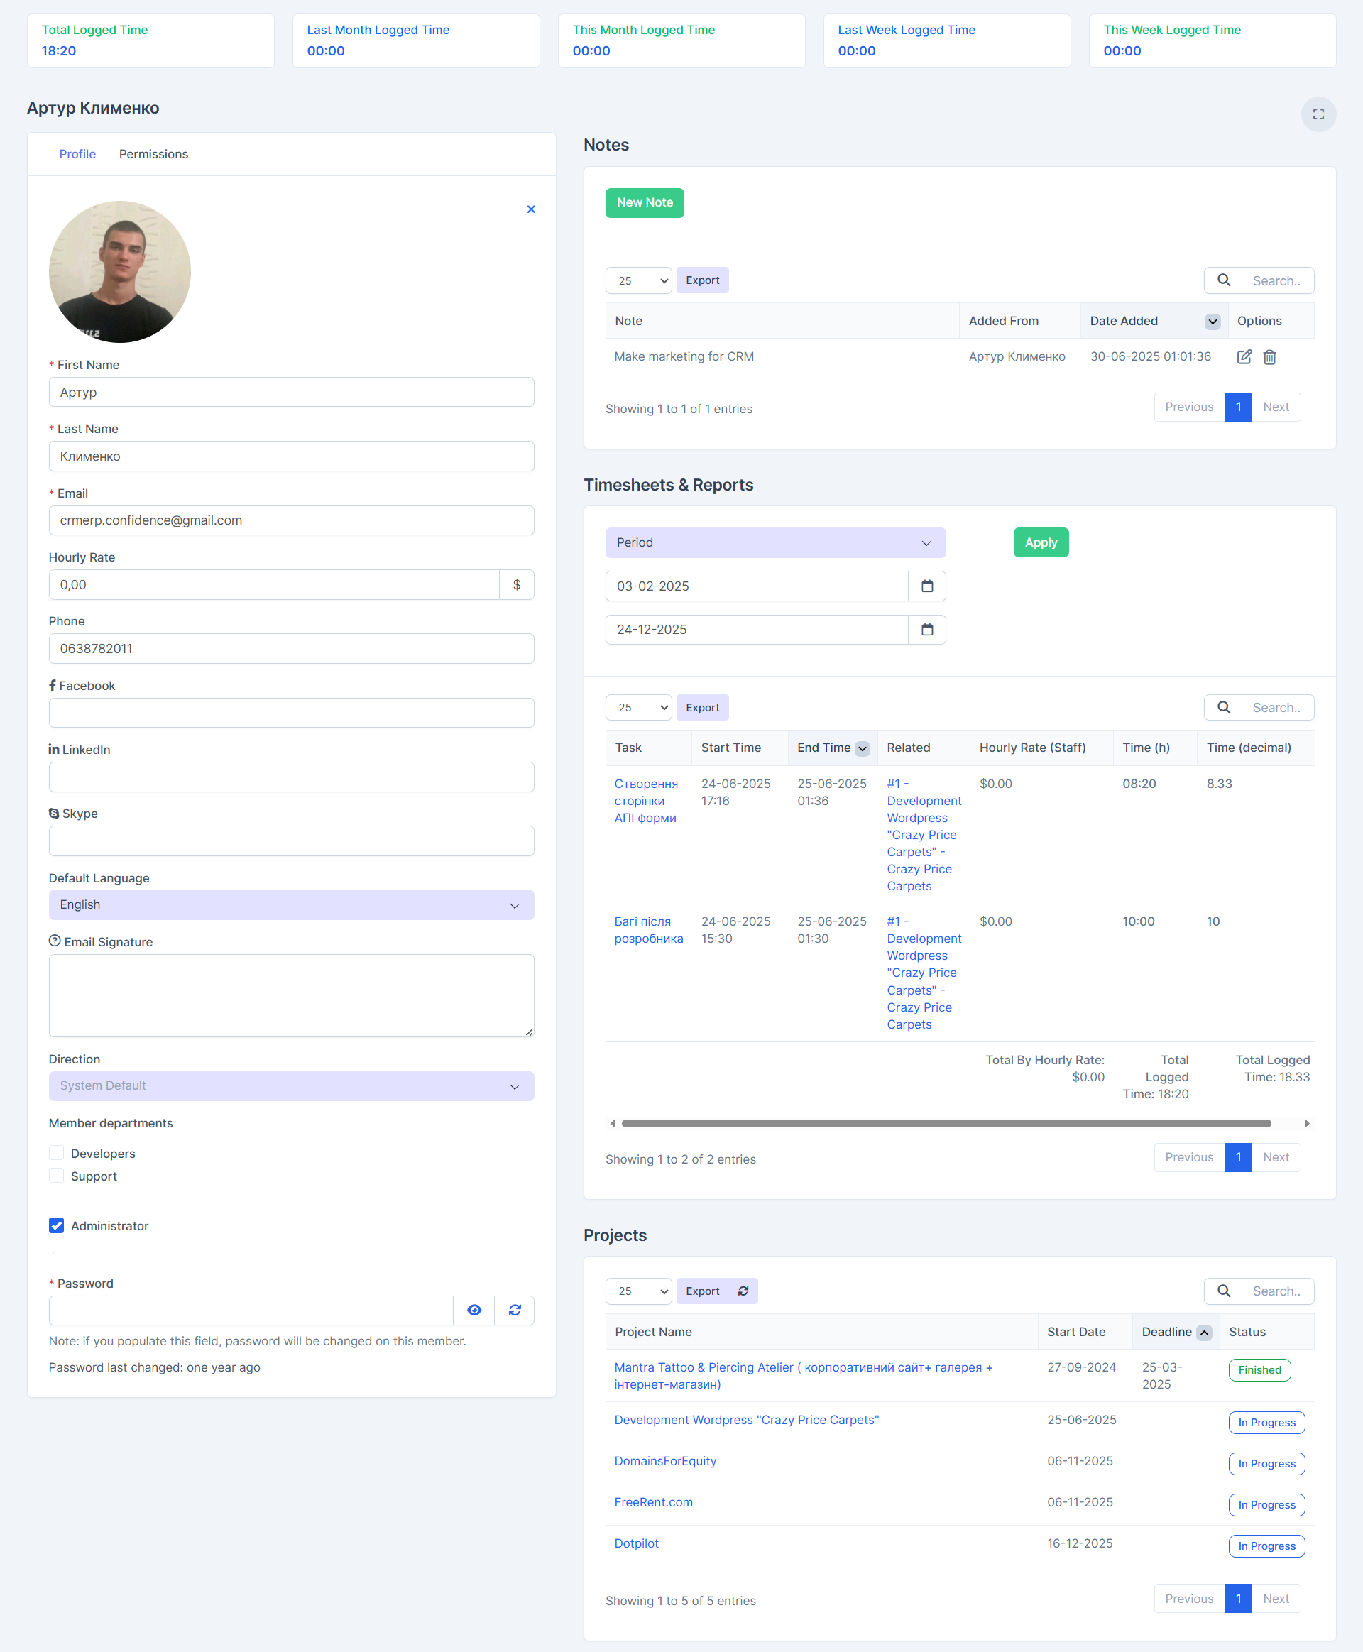Viewport: 1363px width, 1652px height.
Task: Click the New Note button
Action: [x=644, y=202]
